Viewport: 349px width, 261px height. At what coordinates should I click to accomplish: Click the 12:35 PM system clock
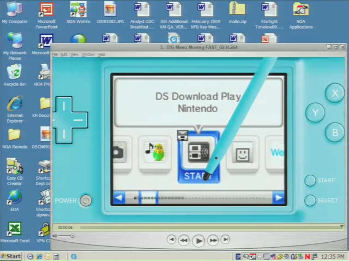[x=333, y=256]
